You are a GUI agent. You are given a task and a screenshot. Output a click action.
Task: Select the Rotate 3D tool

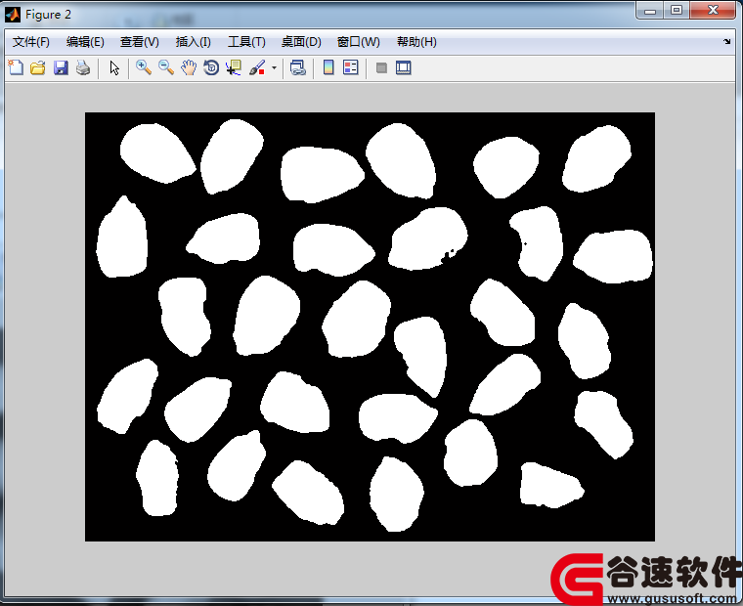tap(211, 67)
